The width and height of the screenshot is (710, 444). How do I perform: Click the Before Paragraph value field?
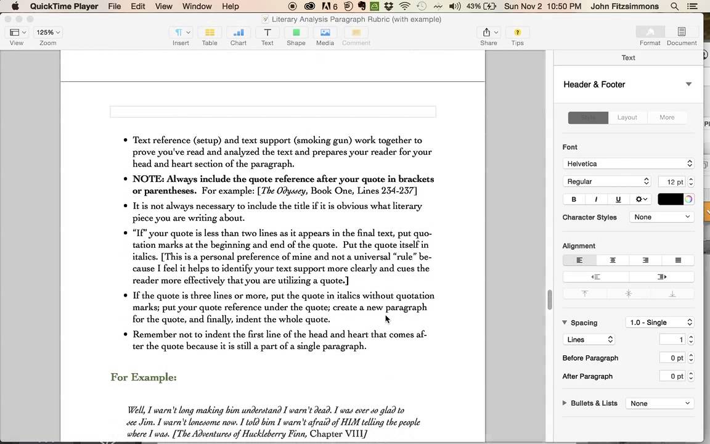pos(672,358)
